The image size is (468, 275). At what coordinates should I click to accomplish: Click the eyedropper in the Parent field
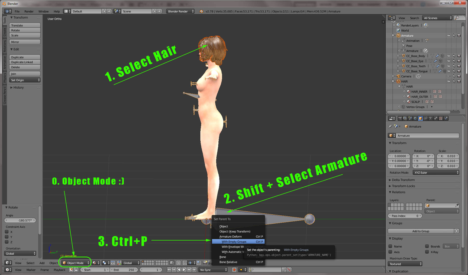click(x=457, y=205)
